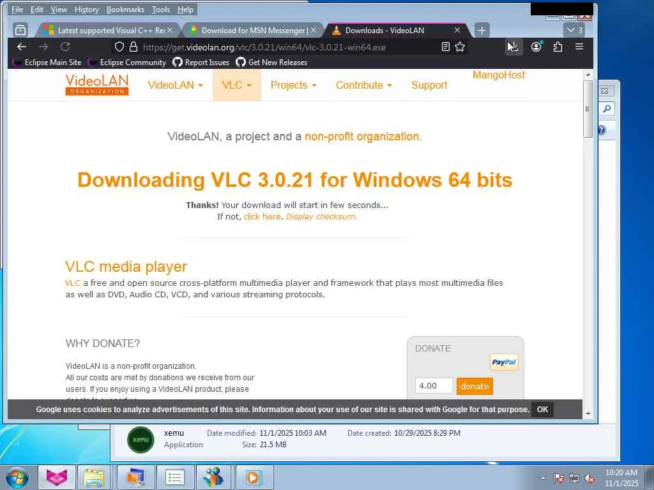654x490 pixels.
Task: Open the Edit menu
Action: [36, 9]
